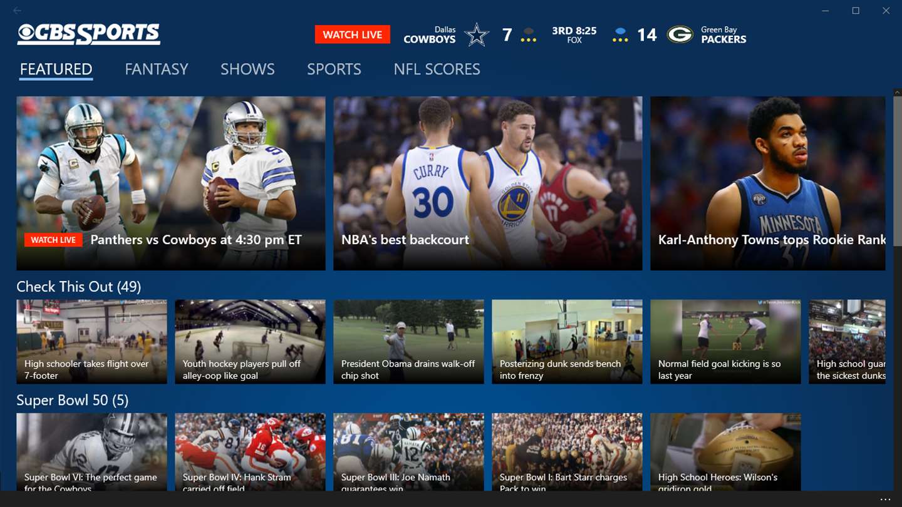The width and height of the screenshot is (902, 507).
Task: Click Green Bay PACKERS team name
Action: click(723, 35)
